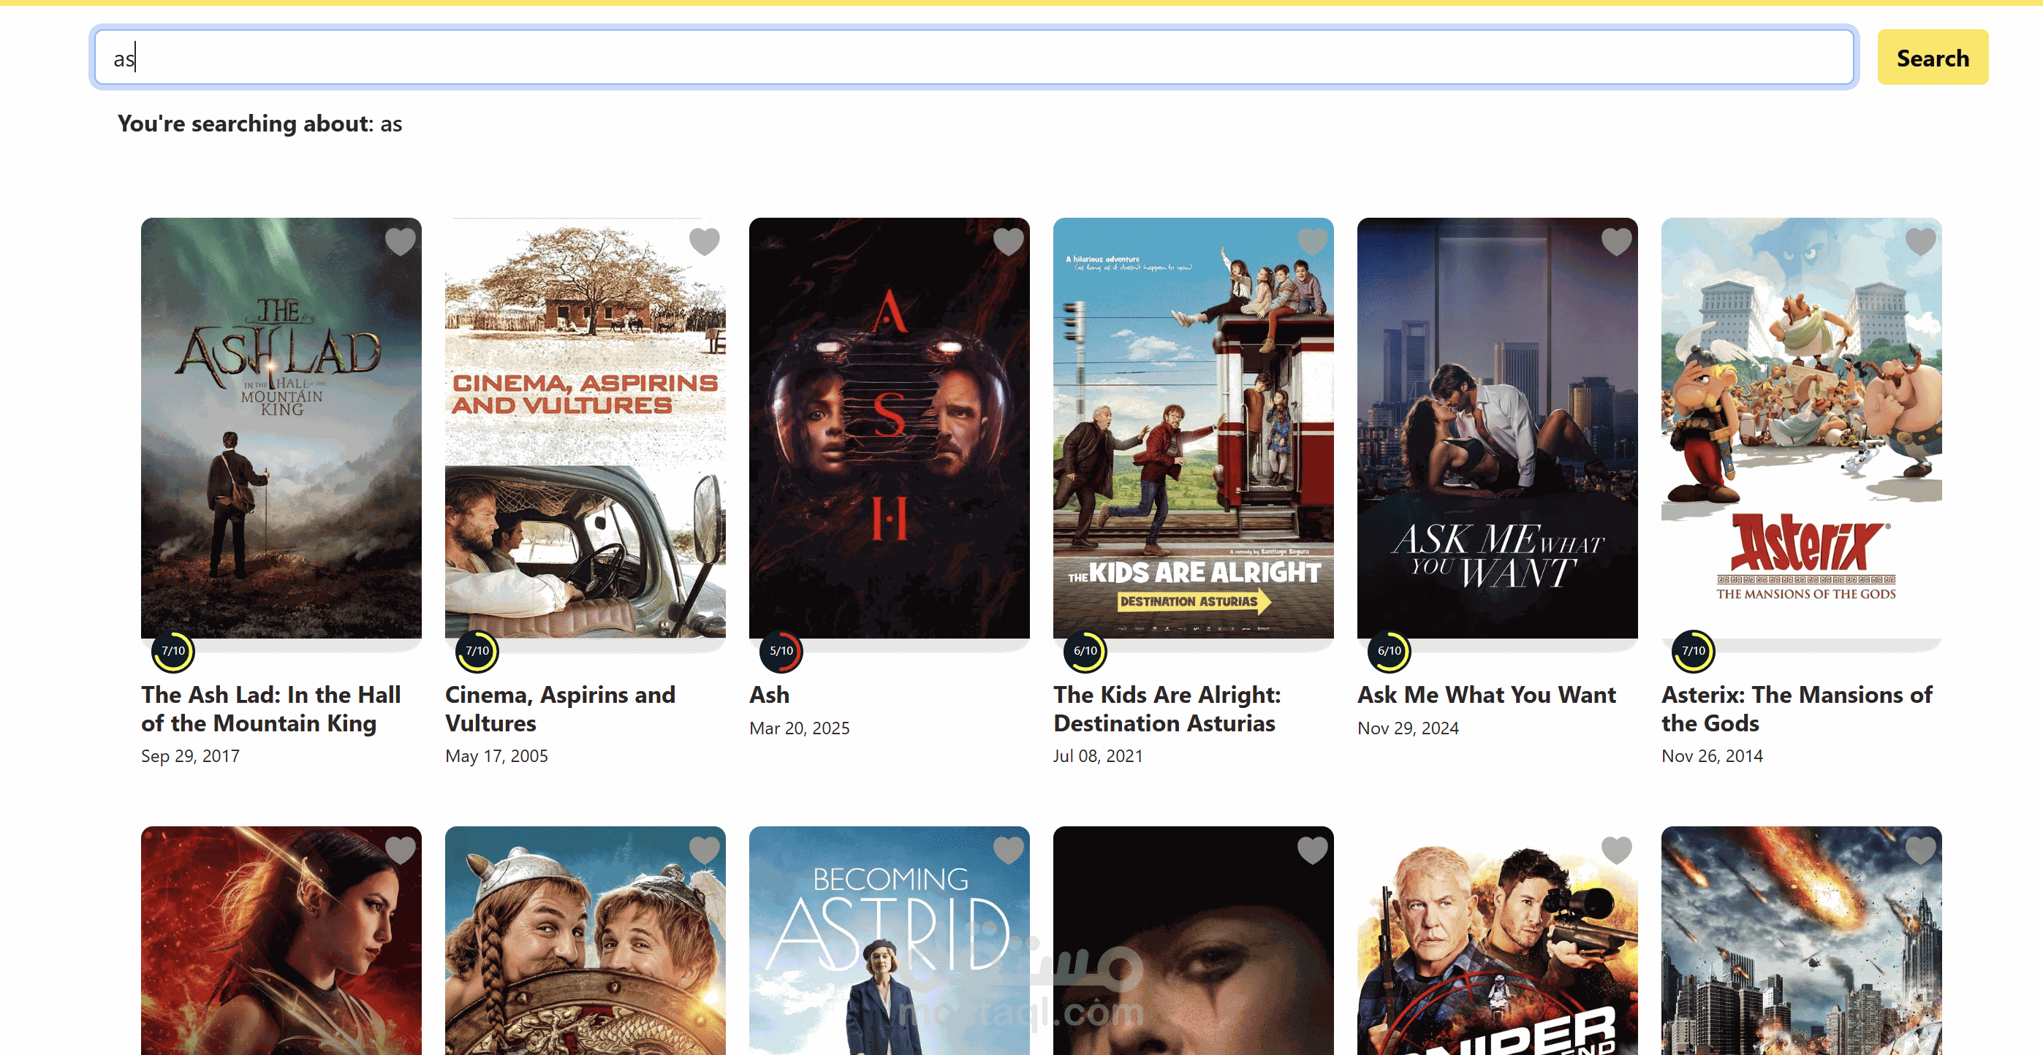Click heart icon on Ash poster
Viewport: 2043px width, 1055px height.
click(1008, 241)
